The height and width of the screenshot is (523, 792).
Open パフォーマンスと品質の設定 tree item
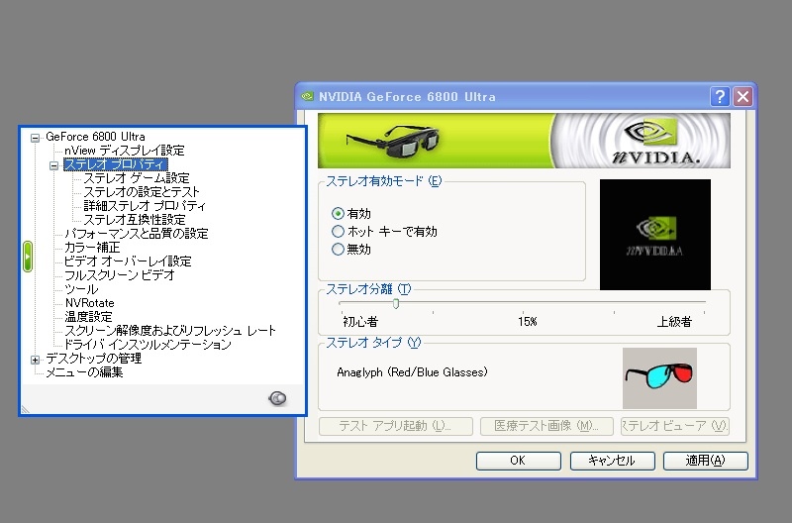click(x=137, y=234)
